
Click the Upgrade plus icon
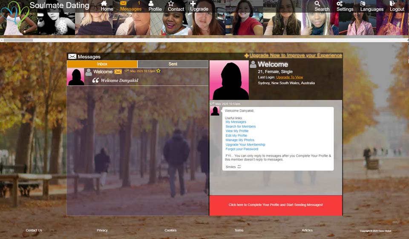pyautogui.click(x=193, y=3)
